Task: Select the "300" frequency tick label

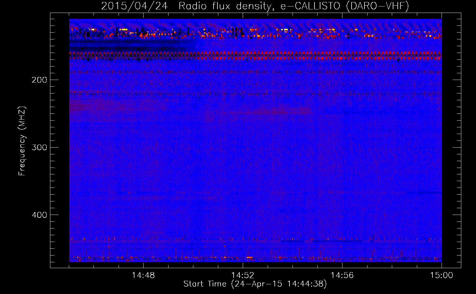Action: (39, 147)
